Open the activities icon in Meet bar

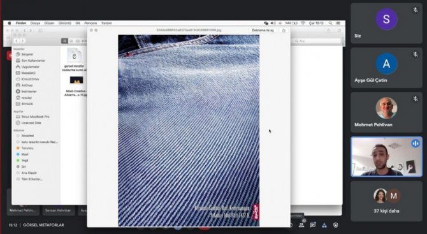tap(324, 225)
